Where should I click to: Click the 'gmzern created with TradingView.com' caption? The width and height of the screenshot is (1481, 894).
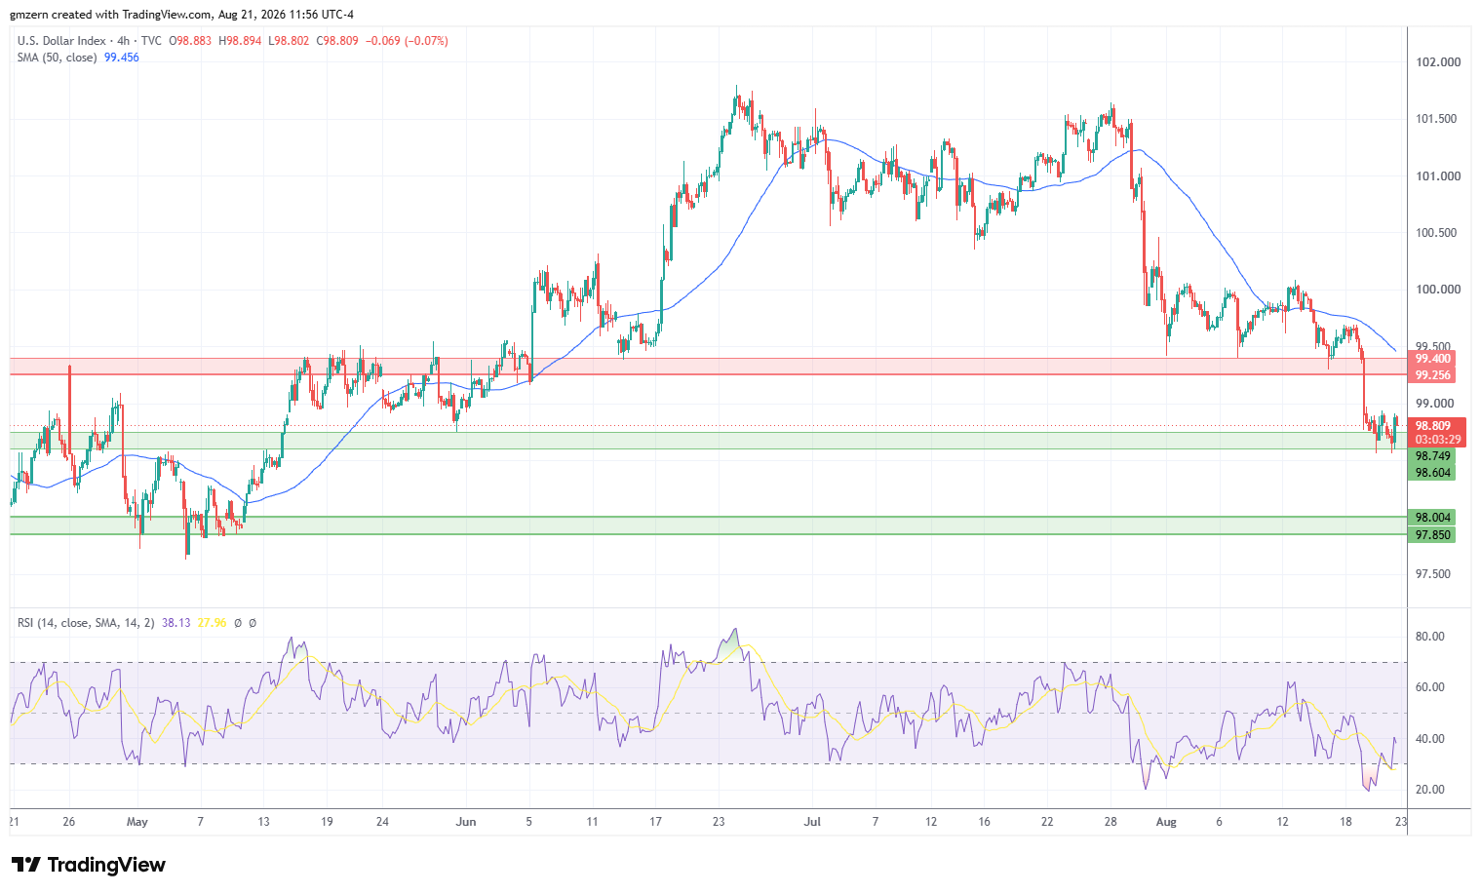click(x=110, y=15)
